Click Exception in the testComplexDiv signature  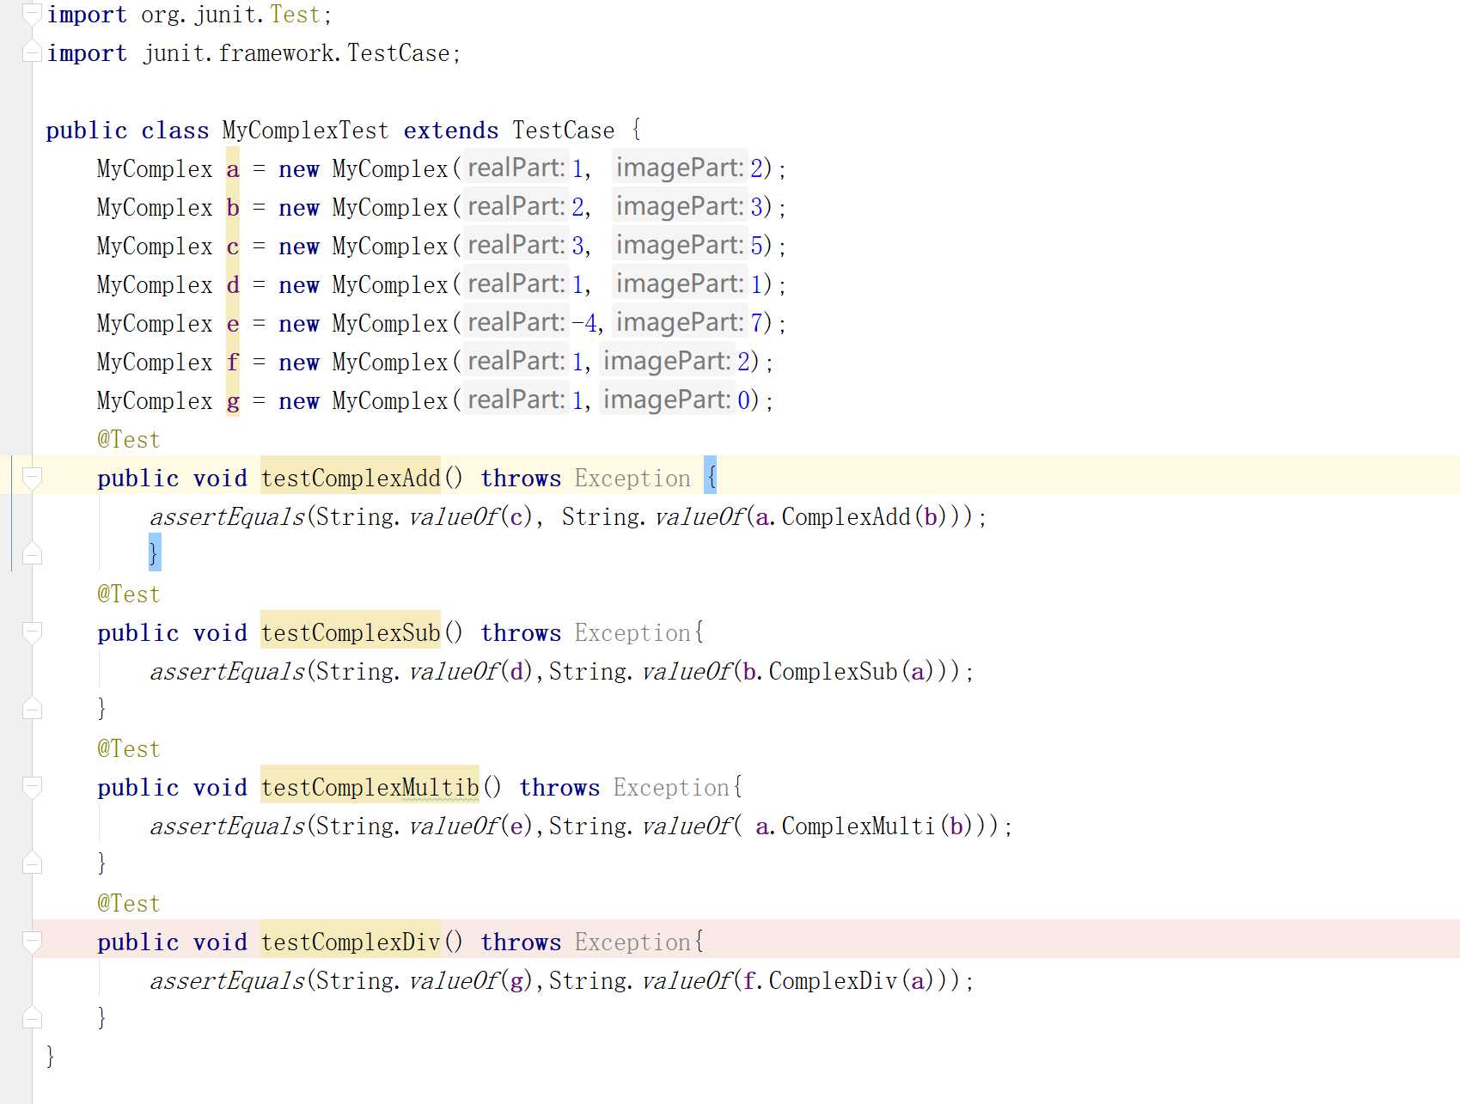pos(632,942)
